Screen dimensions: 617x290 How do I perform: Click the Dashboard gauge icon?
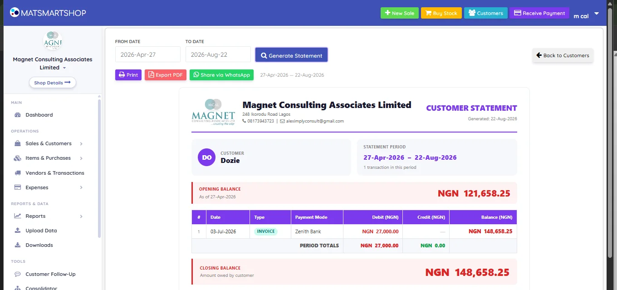pos(18,115)
